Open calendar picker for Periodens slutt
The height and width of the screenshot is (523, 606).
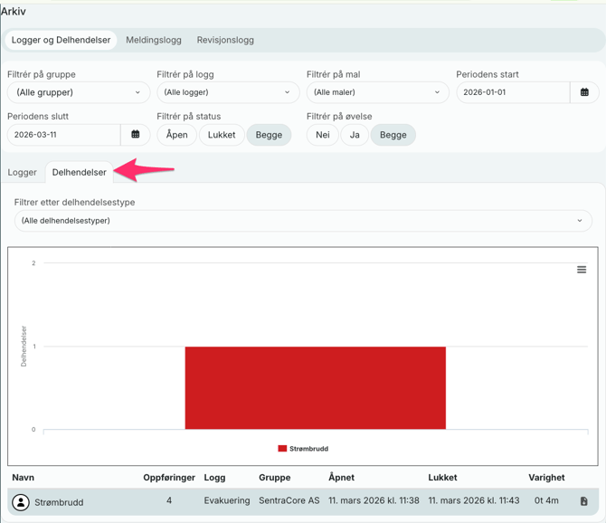pos(136,135)
